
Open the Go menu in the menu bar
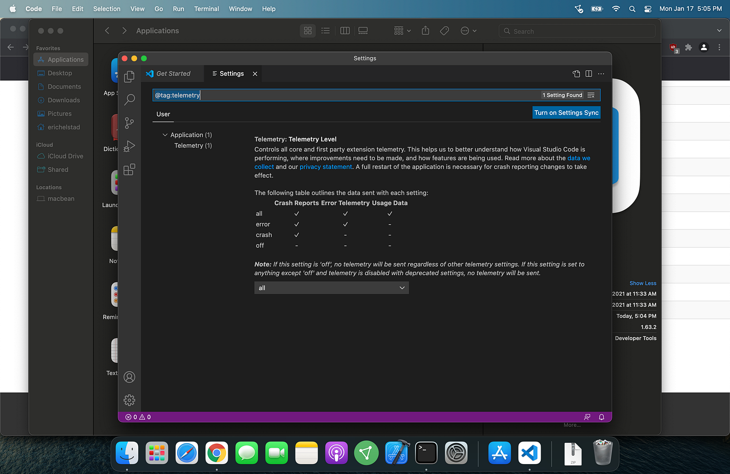point(159,9)
